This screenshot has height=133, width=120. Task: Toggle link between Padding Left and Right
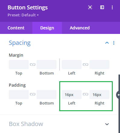(86, 94)
